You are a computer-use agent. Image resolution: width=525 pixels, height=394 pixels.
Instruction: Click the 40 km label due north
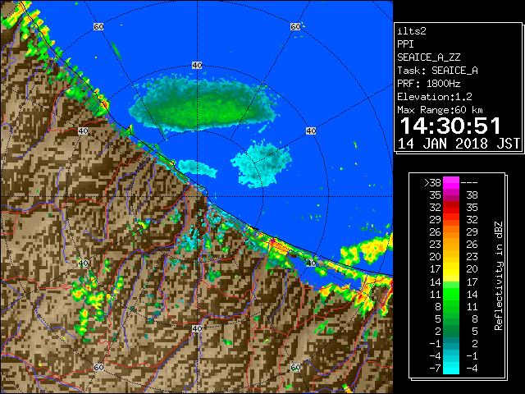[197, 65]
